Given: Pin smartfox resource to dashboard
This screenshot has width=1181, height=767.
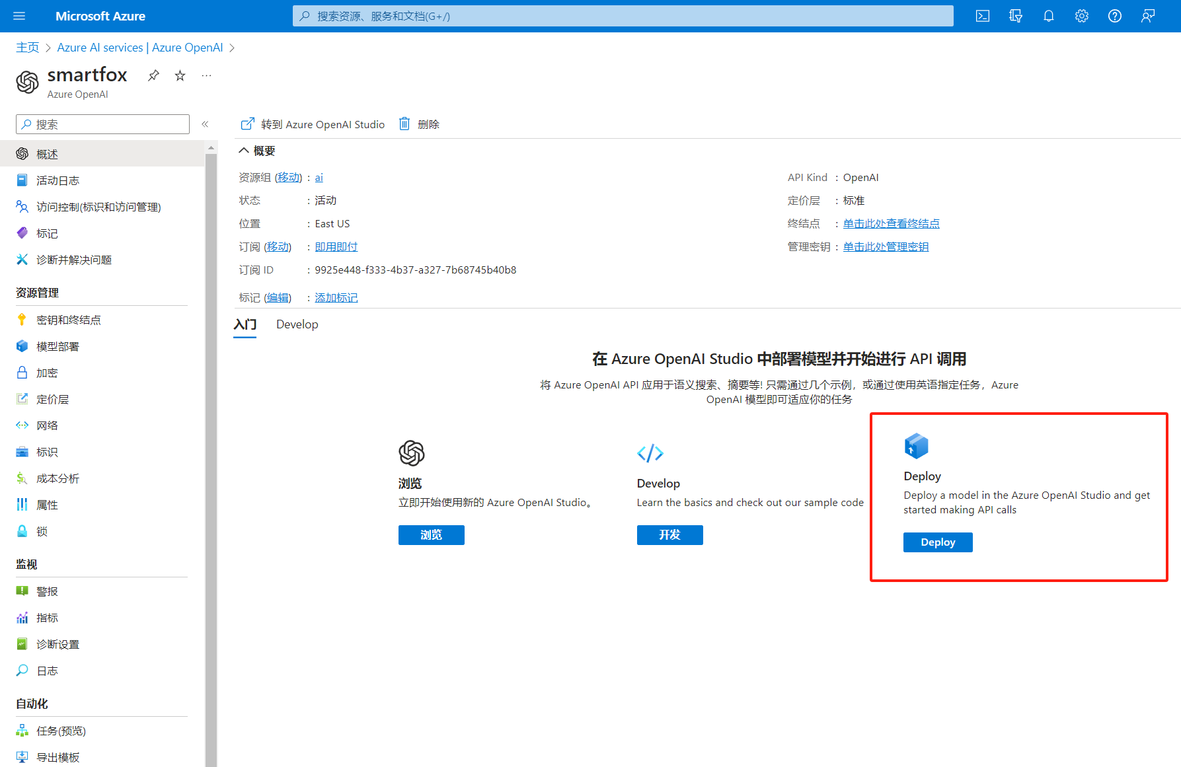Looking at the screenshot, I should pyautogui.click(x=153, y=75).
